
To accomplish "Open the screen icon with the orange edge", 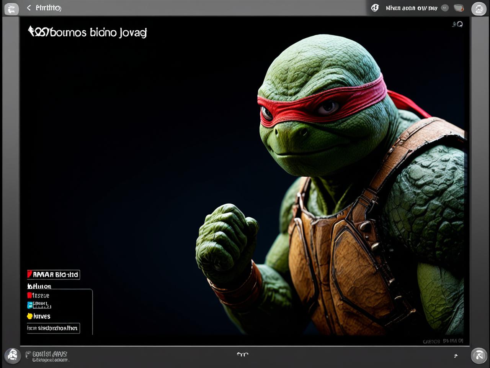I will coord(458,8).
